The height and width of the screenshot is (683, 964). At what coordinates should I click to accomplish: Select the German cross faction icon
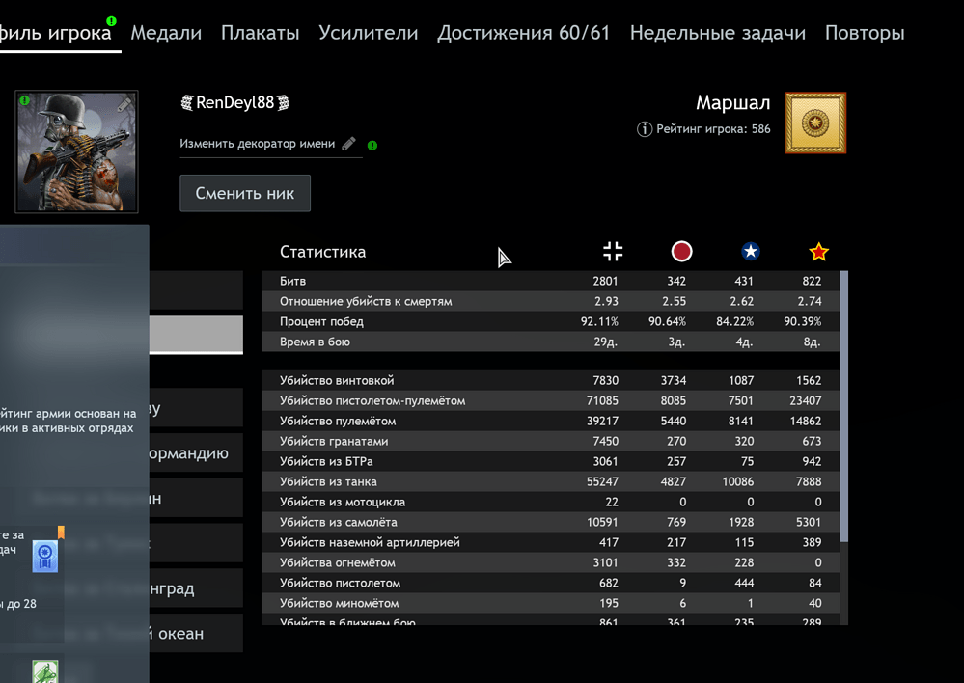pos(613,252)
